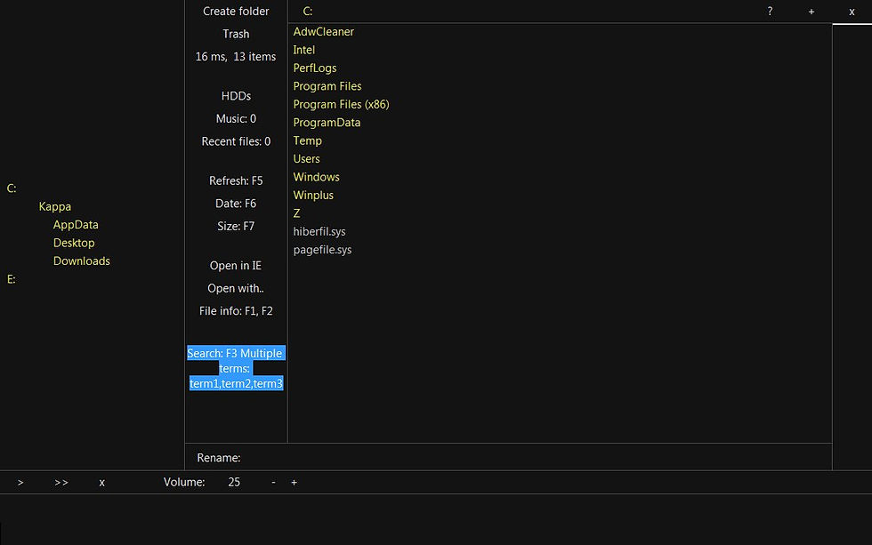Increase volume with + beside Volume

(x=295, y=482)
